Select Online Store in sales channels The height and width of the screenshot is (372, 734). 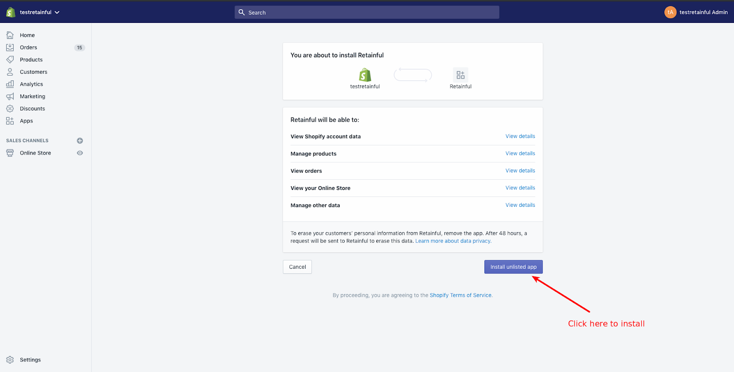point(35,153)
